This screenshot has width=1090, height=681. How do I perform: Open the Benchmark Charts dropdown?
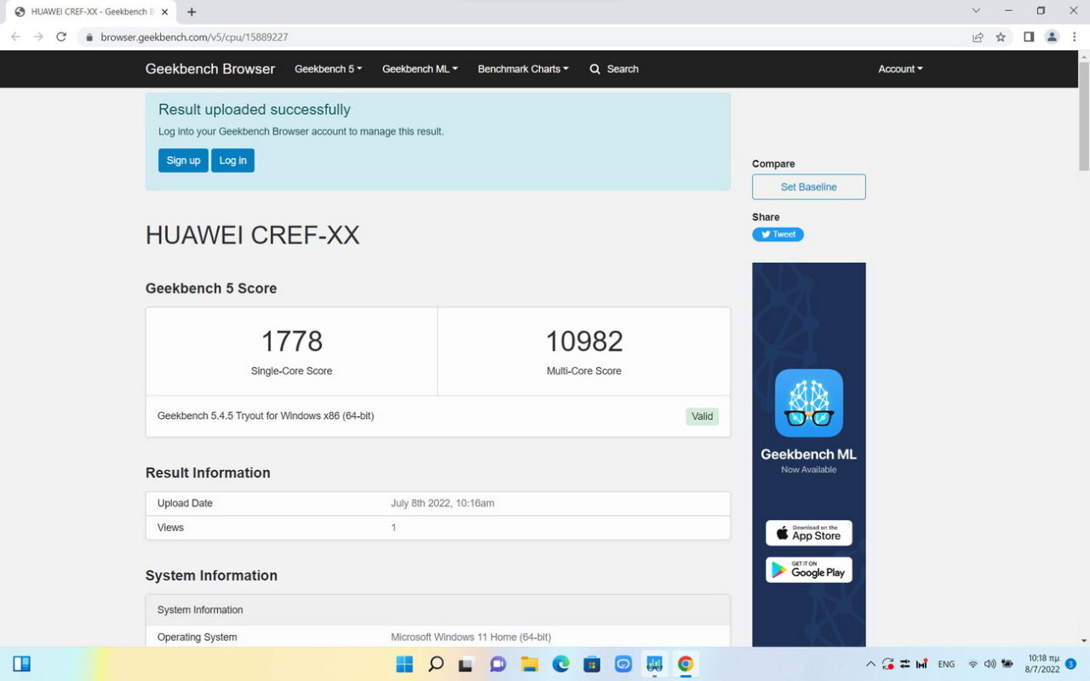click(x=523, y=69)
